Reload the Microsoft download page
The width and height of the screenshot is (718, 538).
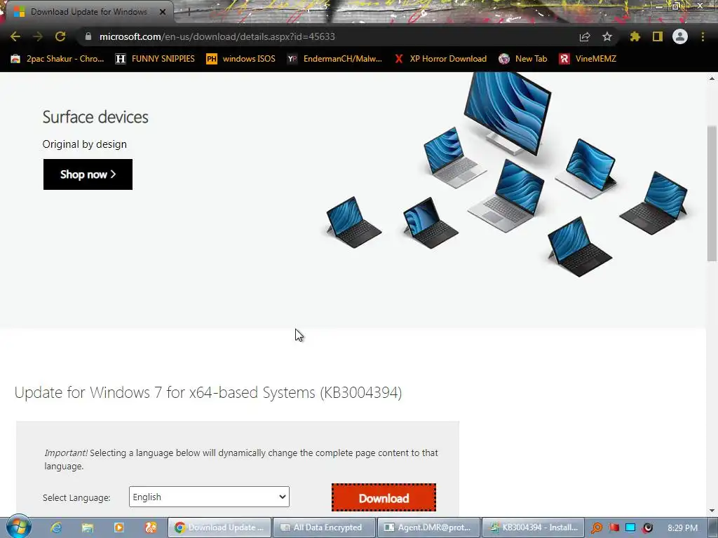60,36
